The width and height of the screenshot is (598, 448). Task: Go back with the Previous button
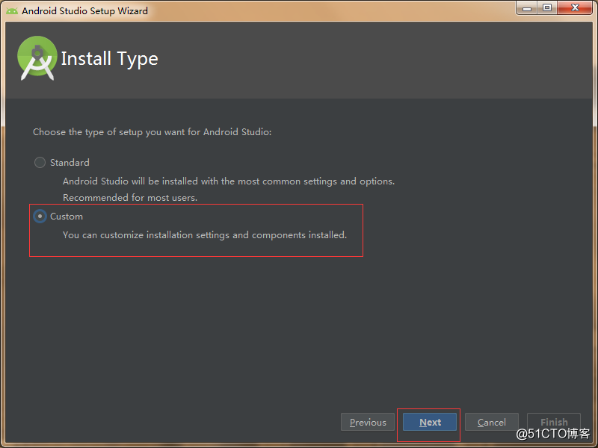(x=368, y=422)
